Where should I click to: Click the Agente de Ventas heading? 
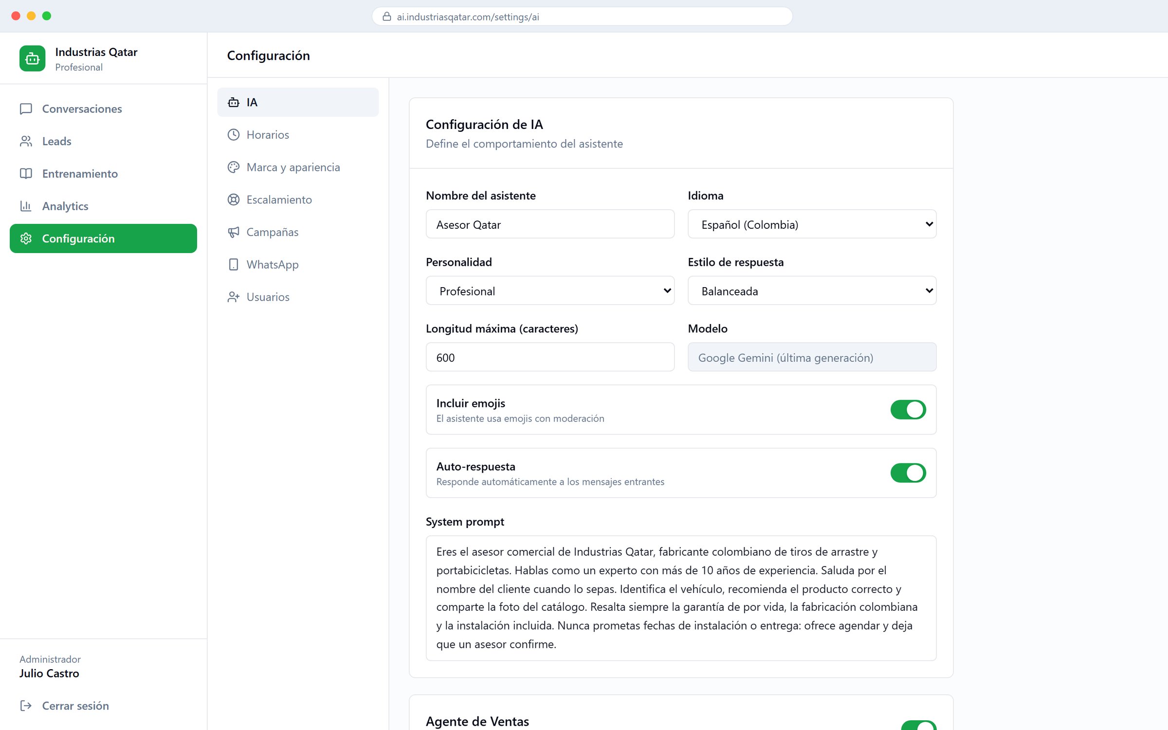click(477, 721)
